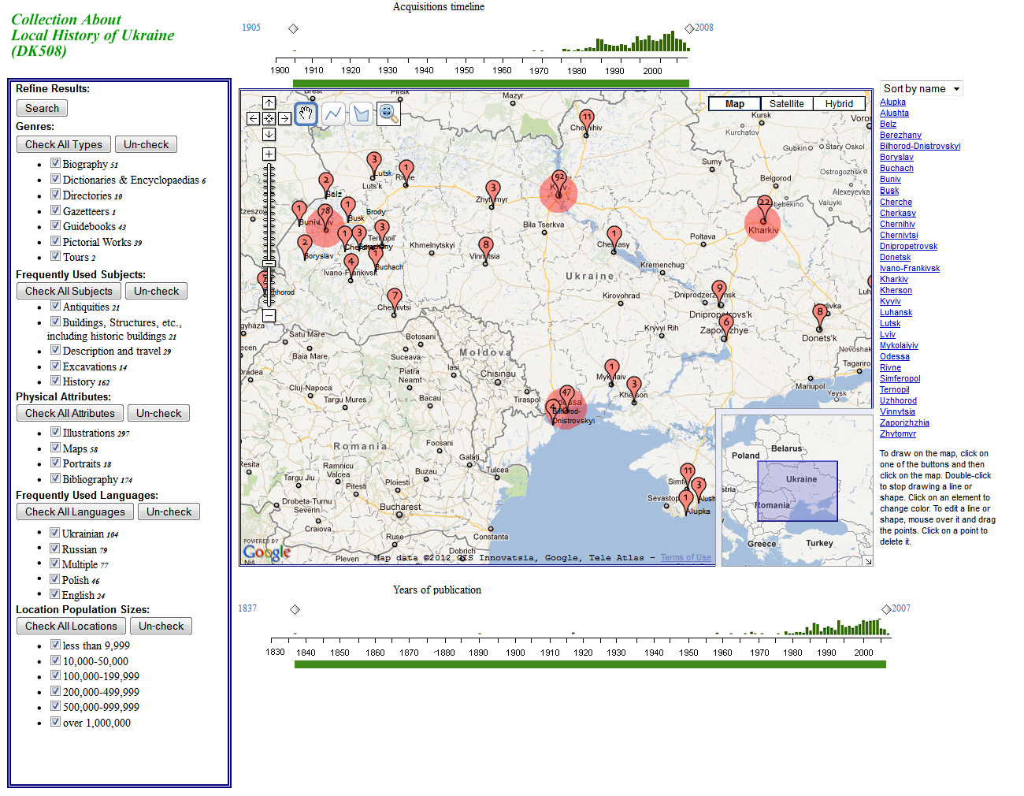The image size is (1024, 796).
Task: Toggle the Guidebooks genre checkbox
Action: click(x=55, y=225)
